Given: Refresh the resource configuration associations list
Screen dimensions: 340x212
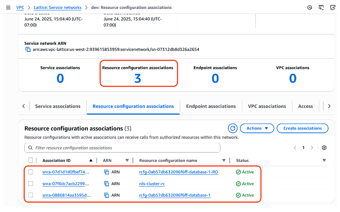Looking at the screenshot, I should (x=233, y=128).
